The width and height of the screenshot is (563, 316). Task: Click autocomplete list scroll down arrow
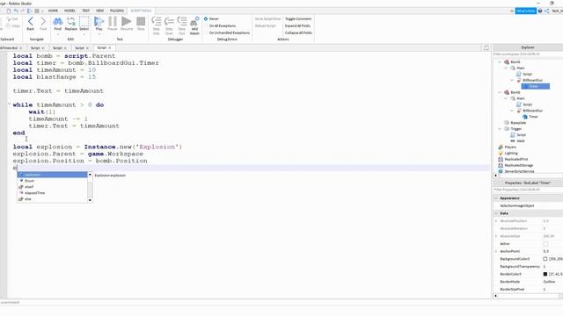(x=90, y=200)
